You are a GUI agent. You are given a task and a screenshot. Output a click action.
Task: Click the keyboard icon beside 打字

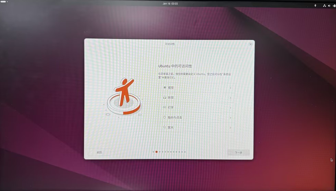point(165,107)
